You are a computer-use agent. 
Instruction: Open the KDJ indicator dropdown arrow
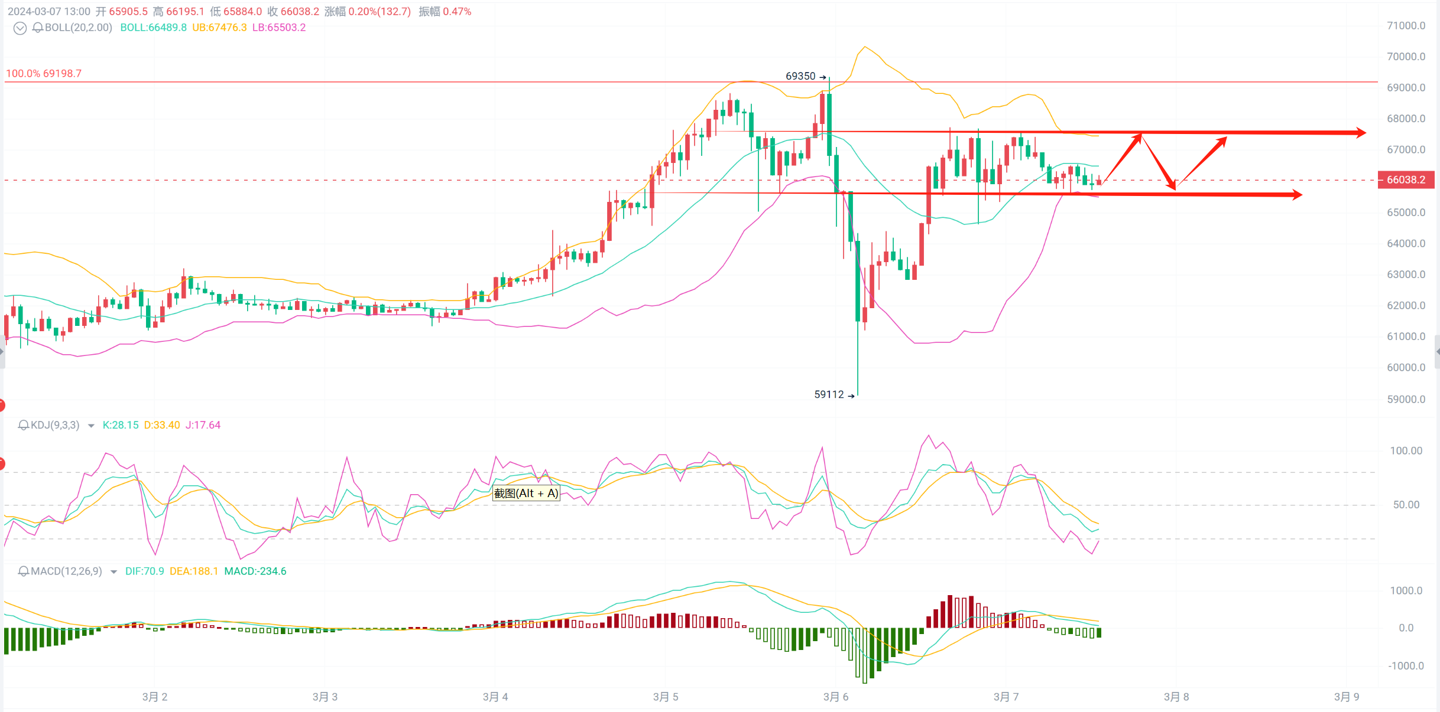click(91, 426)
